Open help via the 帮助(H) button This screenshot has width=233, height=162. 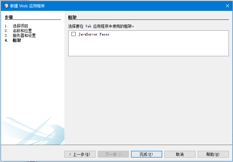coord(213,154)
